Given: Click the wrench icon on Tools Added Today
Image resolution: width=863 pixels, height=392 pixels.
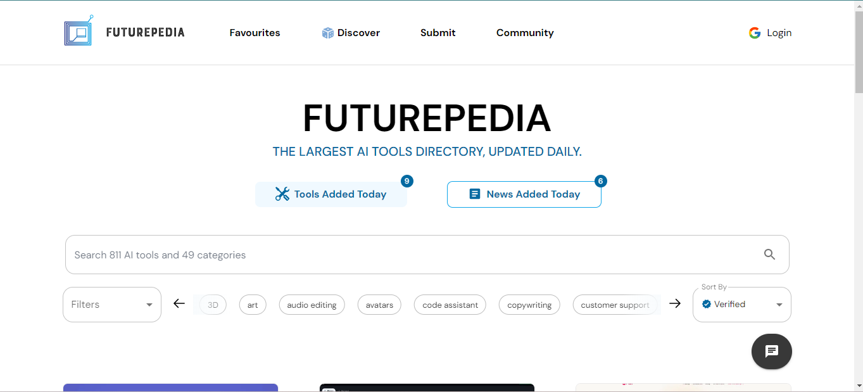Looking at the screenshot, I should click(282, 194).
